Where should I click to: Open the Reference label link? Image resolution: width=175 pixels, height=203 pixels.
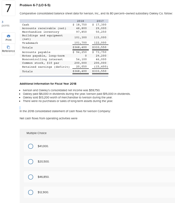(x=9, y=51)
